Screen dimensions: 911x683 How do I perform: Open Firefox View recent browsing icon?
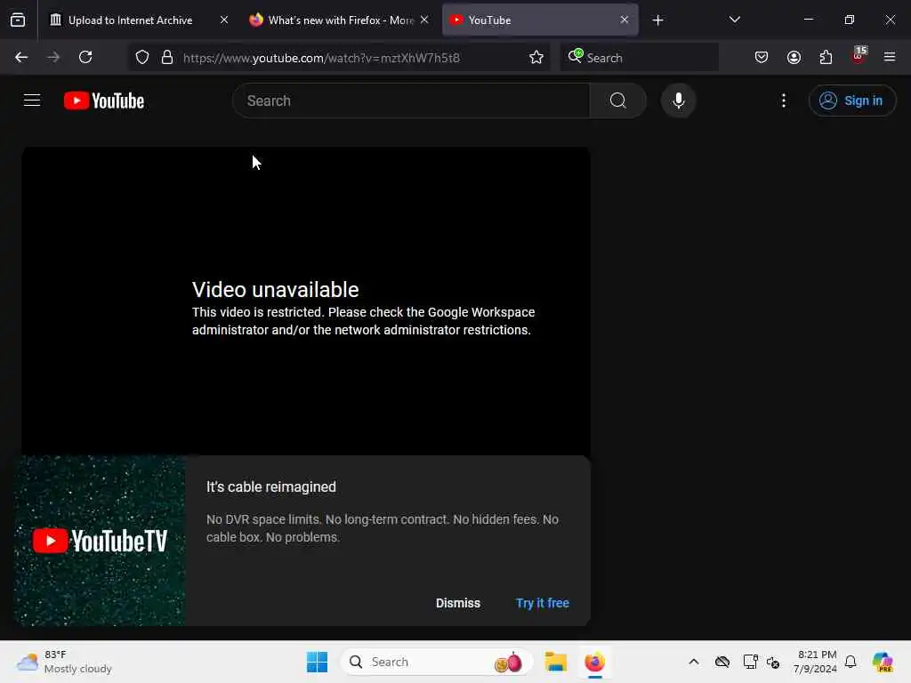pos(18,20)
